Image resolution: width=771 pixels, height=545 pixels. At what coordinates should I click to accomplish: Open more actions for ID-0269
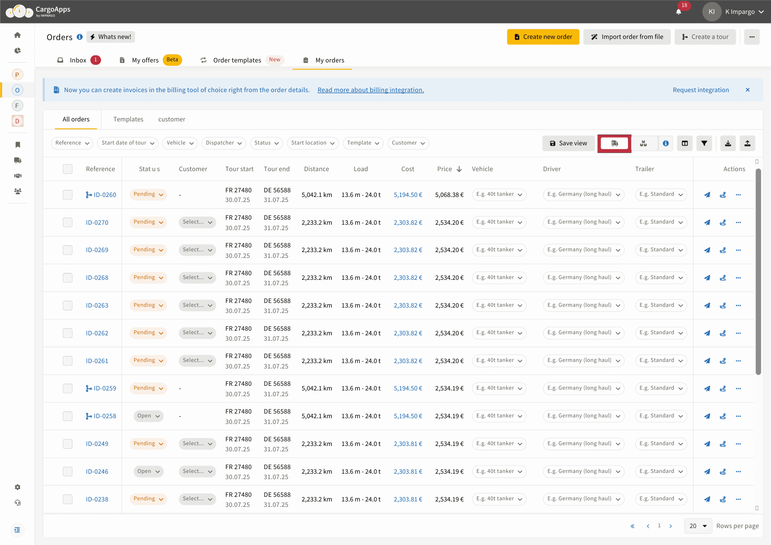click(x=738, y=250)
